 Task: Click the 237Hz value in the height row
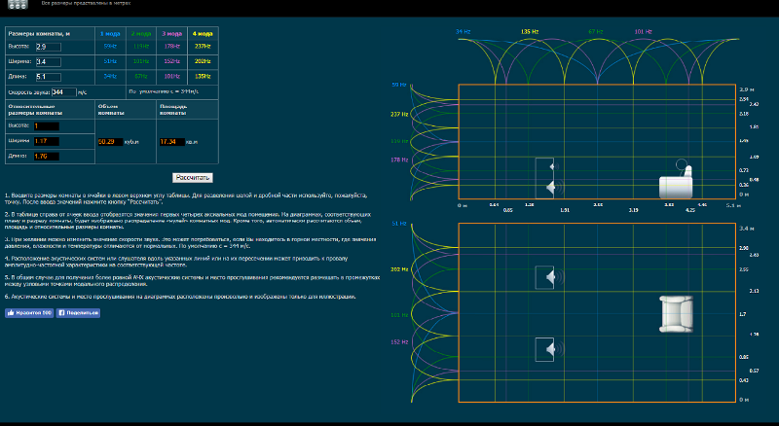coord(201,46)
